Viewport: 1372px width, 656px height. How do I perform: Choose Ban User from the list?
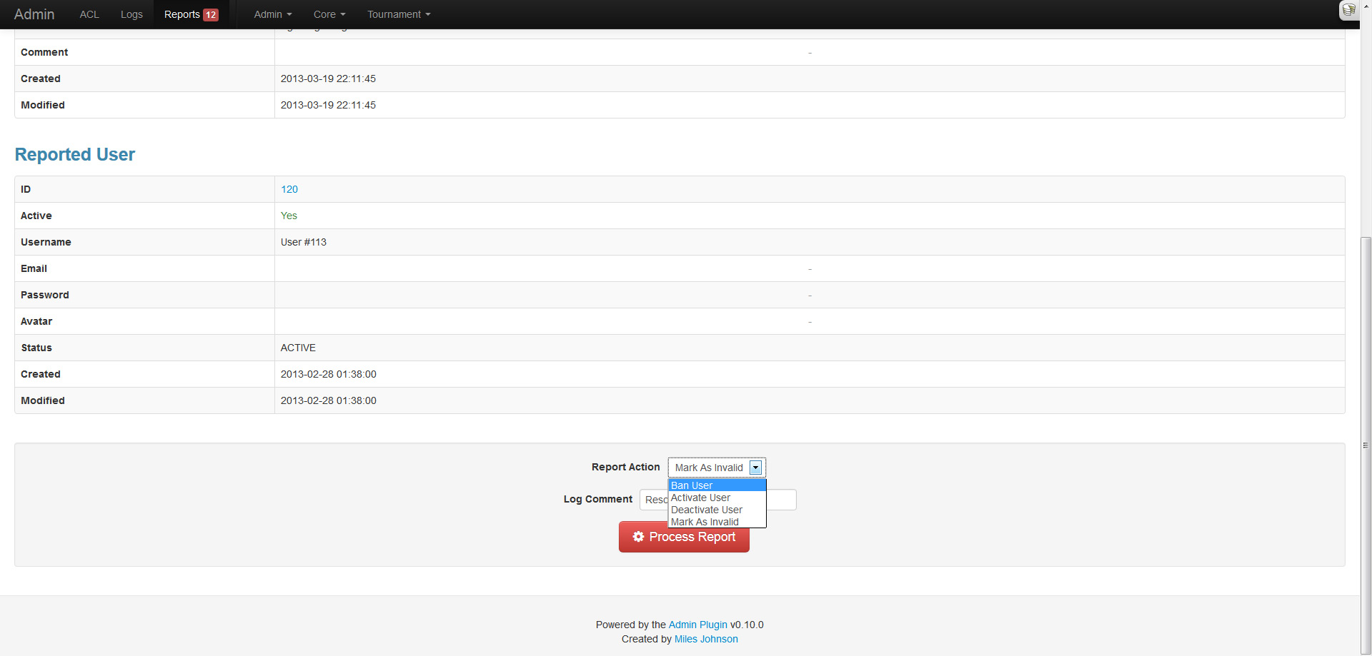[692, 485]
